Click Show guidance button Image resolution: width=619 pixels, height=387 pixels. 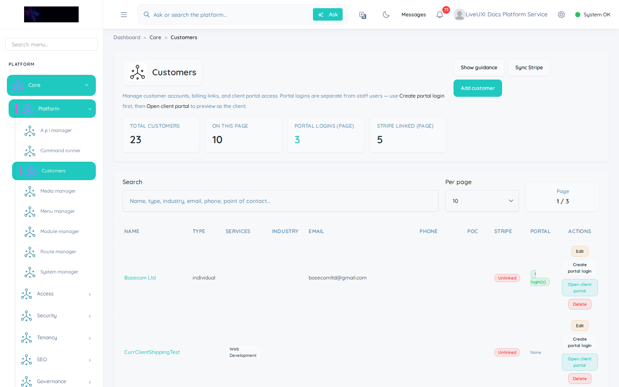(x=479, y=68)
